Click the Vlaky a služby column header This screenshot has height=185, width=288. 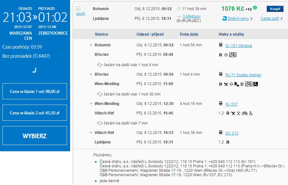tap(231, 34)
